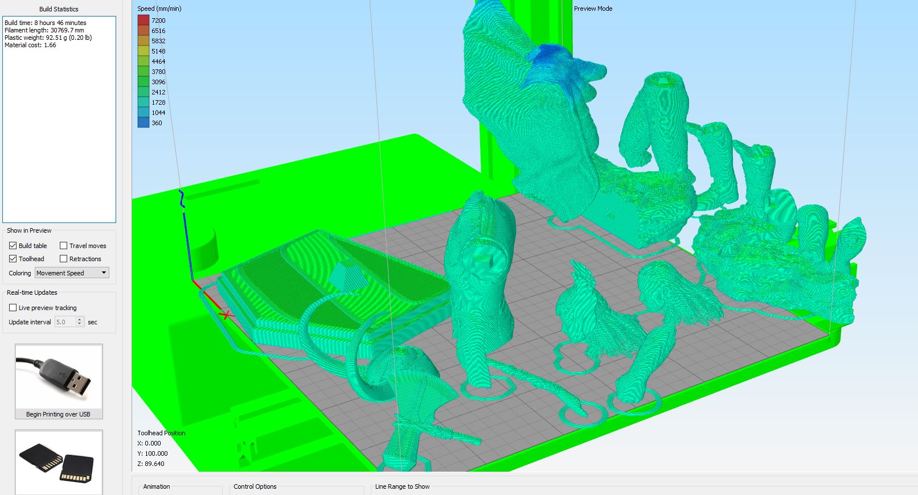918x495 pixels.
Task: Click the teal 1728 legend swatch
Action: click(144, 102)
